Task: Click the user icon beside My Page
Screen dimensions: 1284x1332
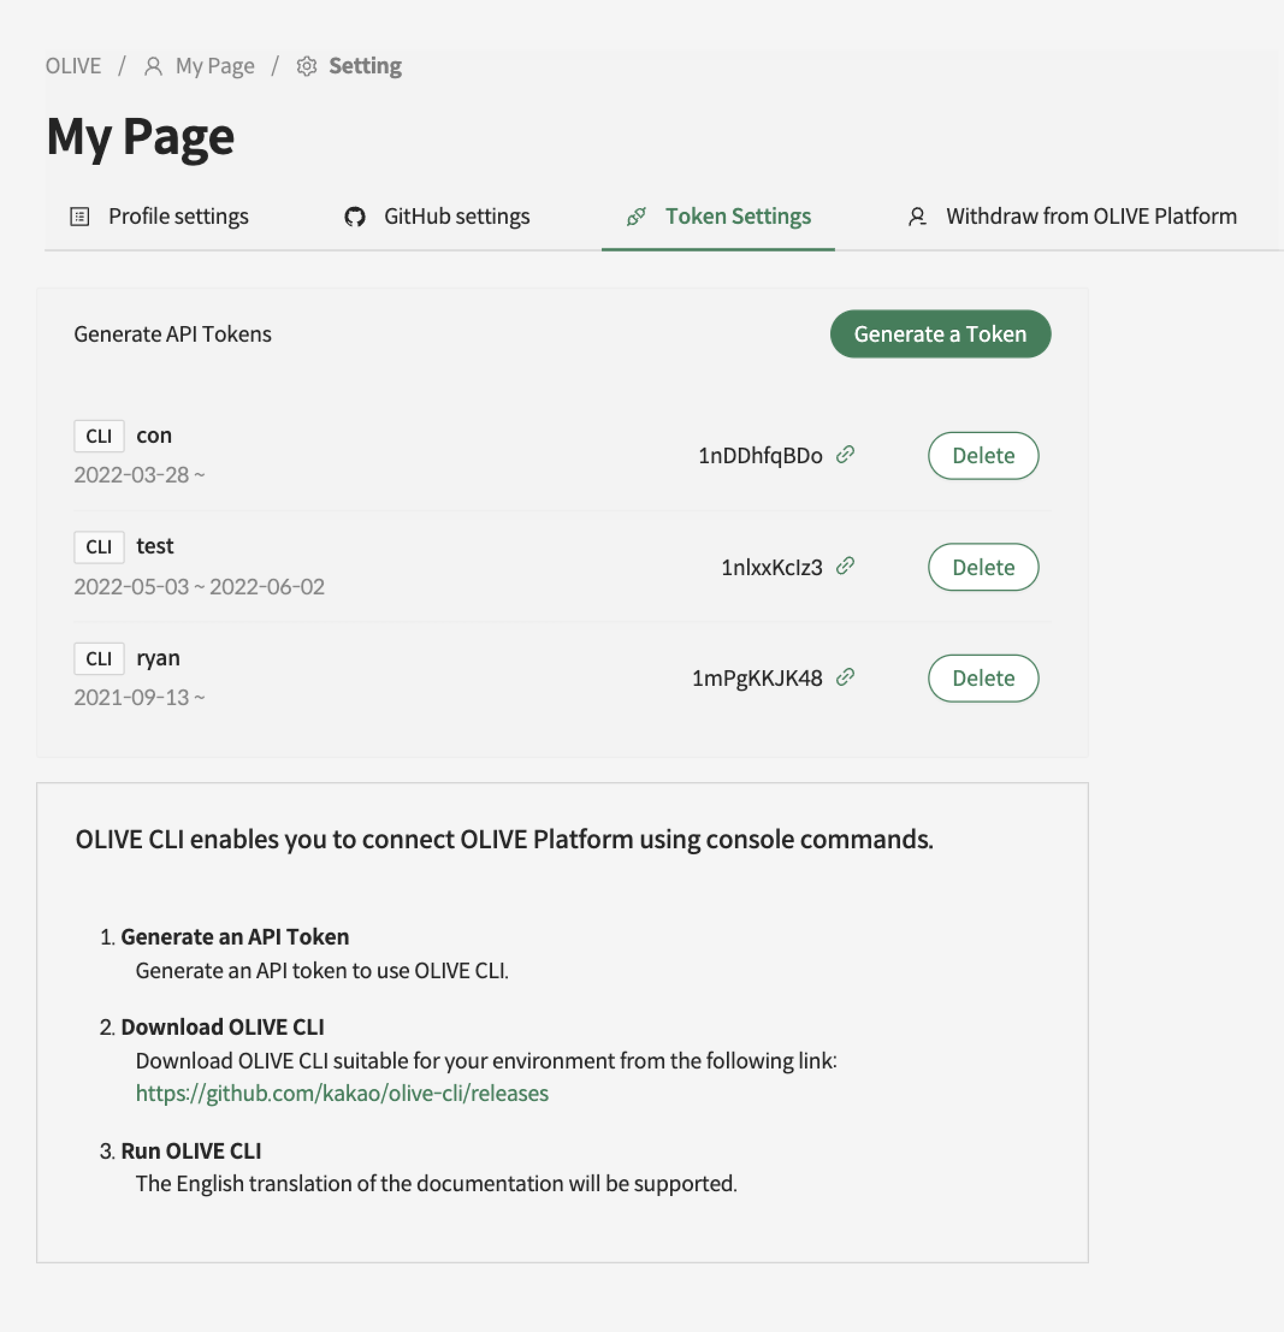Action: [153, 67]
